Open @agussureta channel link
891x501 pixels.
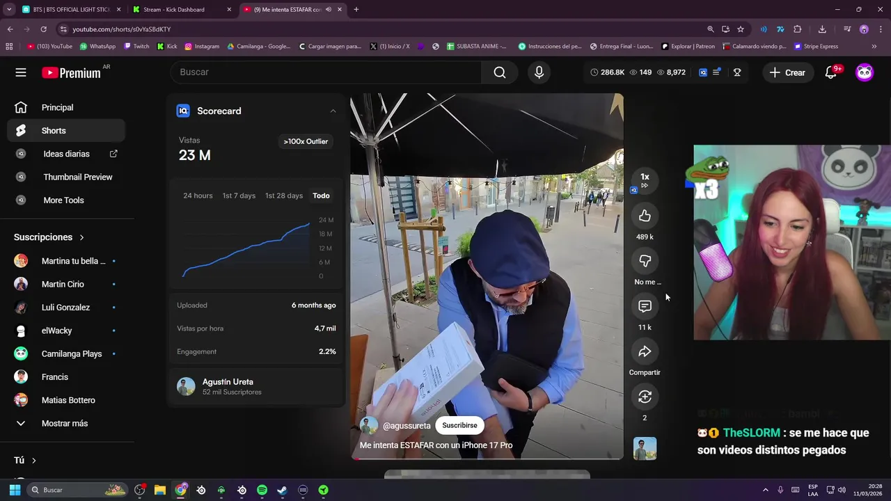[407, 426]
